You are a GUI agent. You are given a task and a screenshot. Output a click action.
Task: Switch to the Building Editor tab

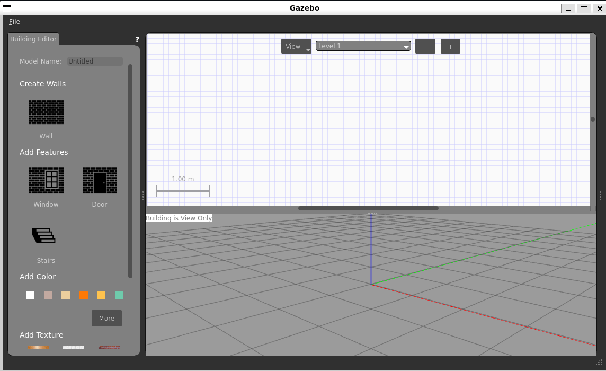coord(33,39)
